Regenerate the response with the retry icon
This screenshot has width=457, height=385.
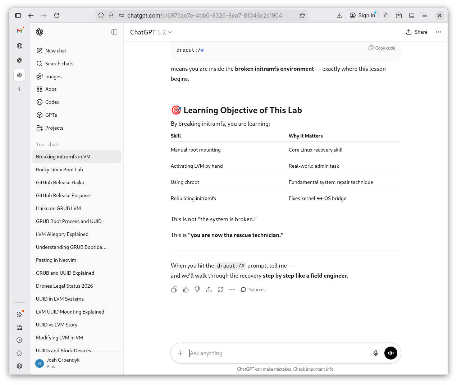click(x=220, y=289)
